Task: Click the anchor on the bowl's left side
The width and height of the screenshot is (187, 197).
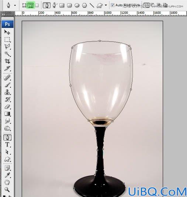Action: coord(70,86)
